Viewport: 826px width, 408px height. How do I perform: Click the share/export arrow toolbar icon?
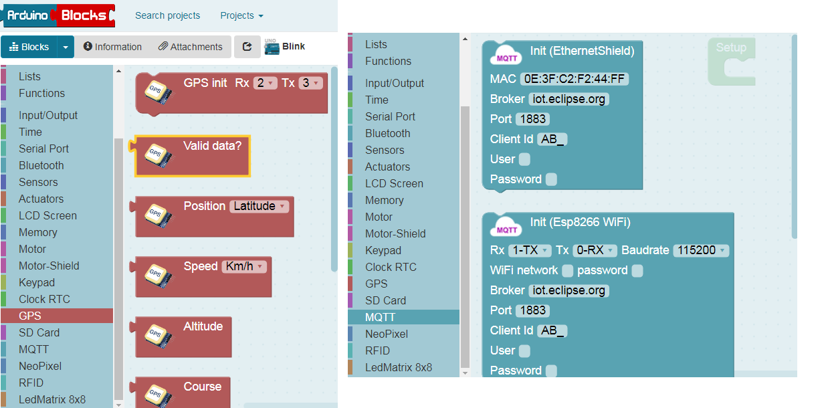pos(247,47)
